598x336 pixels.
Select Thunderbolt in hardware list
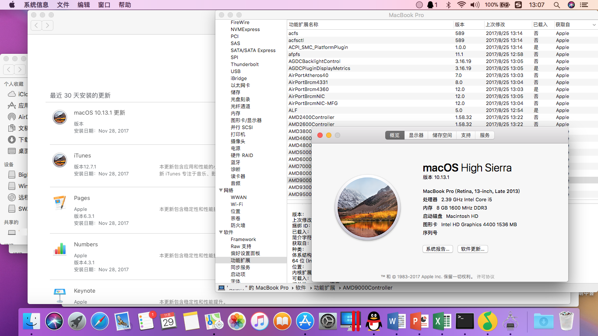[x=245, y=64]
